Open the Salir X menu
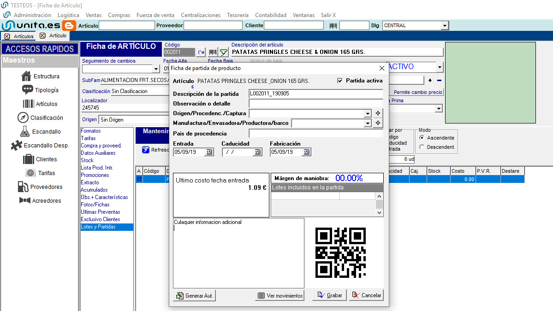553x311 pixels. pyautogui.click(x=328, y=15)
